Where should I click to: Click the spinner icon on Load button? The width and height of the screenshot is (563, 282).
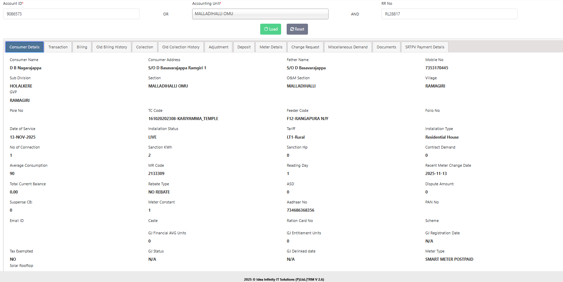coord(266,29)
